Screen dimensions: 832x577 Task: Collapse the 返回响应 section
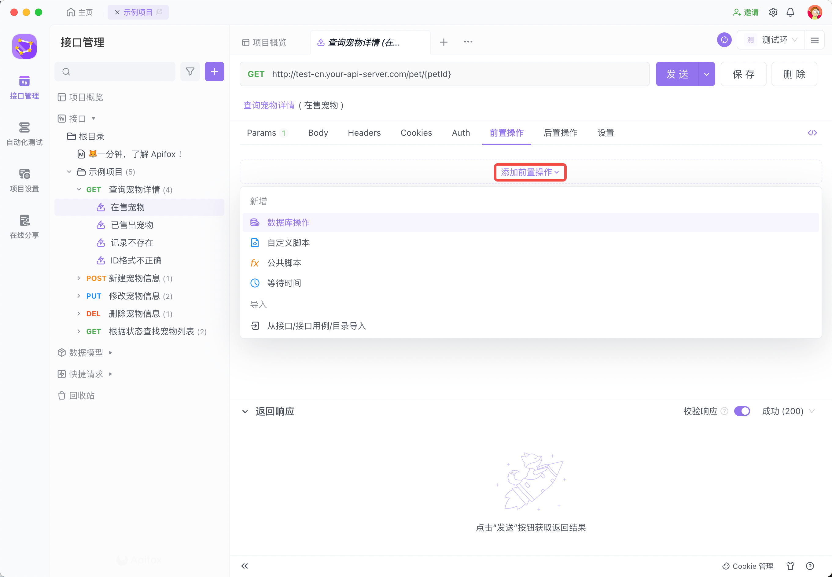pyautogui.click(x=245, y=411)
